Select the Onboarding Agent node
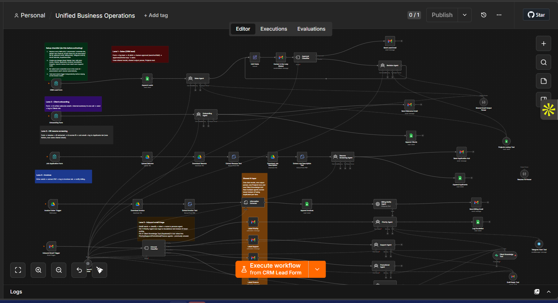Image resolution: width=558 pixels, height=303 pixels. tap(206, 114)
